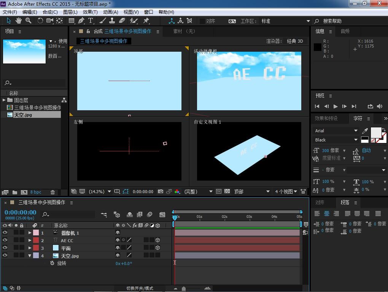Select the Rotation tool
Image resolution: width=388 pixels, height=292 pixels.
point(40,21)
